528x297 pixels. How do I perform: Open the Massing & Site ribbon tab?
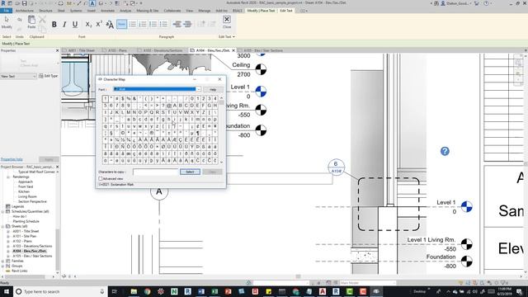point(148,11)
